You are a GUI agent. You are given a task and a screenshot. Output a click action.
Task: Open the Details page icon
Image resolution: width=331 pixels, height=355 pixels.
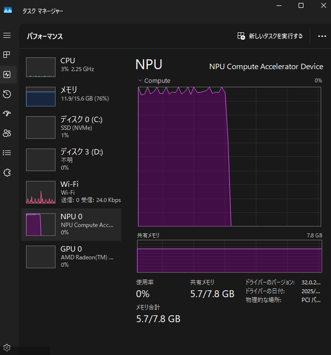7,152
